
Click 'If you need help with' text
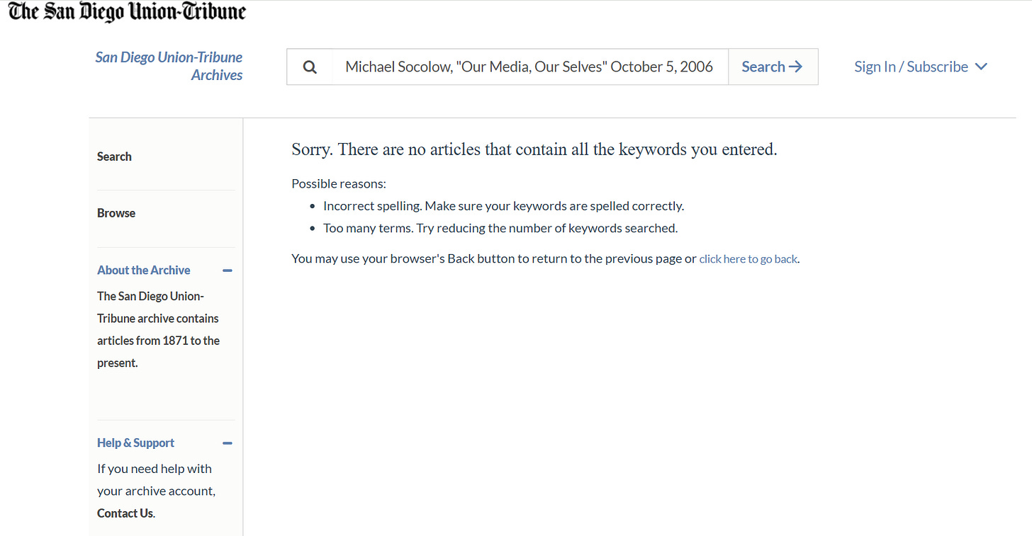coord(155,469)
